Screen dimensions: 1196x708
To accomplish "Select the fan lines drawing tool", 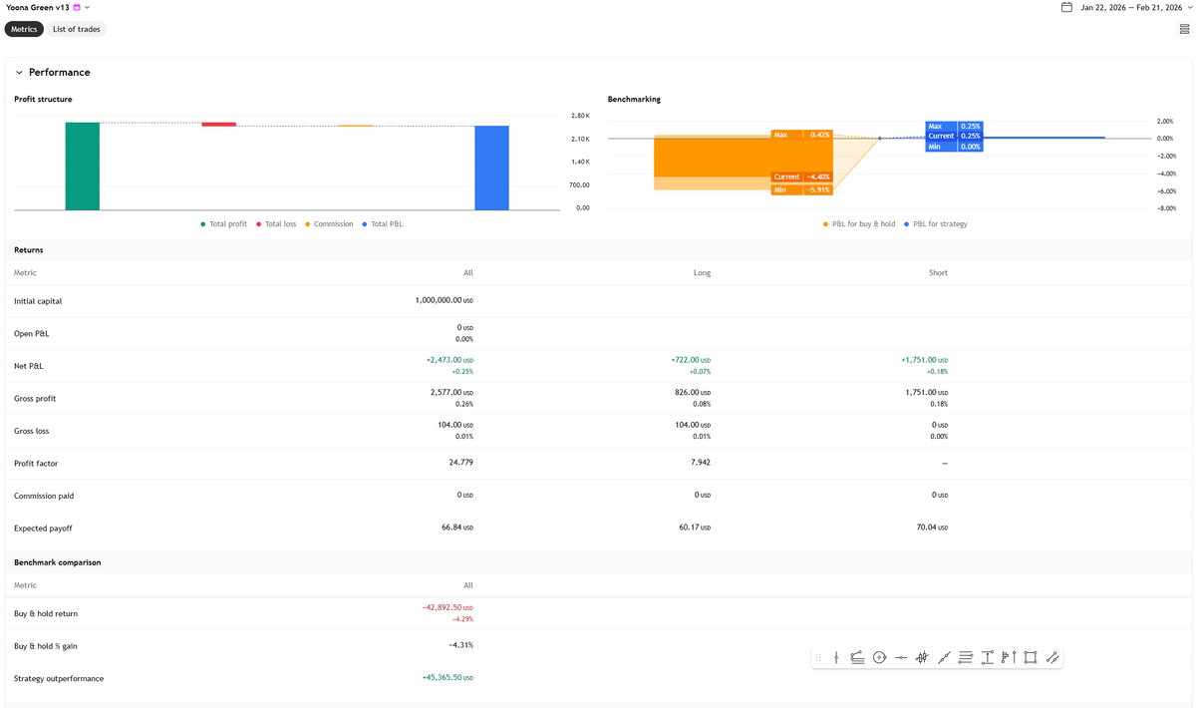I will pyautogui.click(x=857, y=657).
